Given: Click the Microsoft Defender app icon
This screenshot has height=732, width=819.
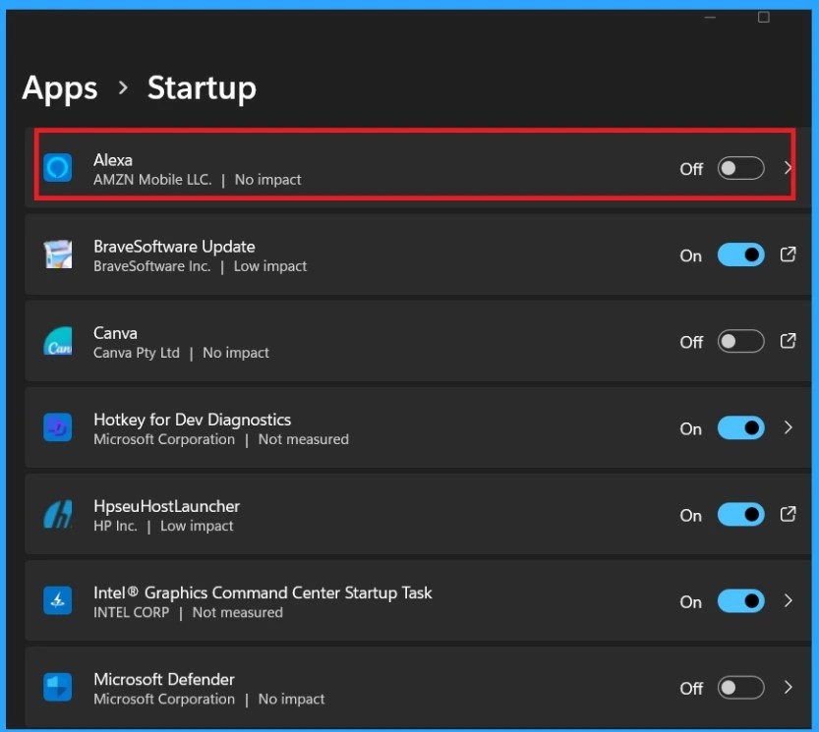Looking at the screenshot, I should (x=57, y=687).
